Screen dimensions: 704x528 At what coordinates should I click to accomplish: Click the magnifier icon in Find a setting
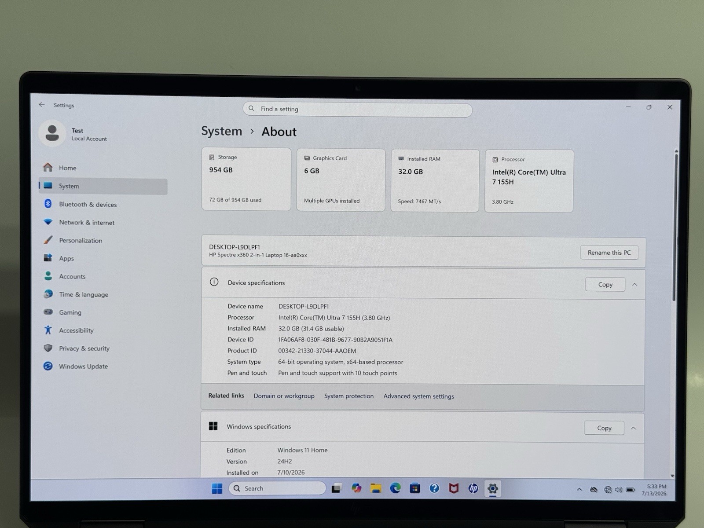[x=251, y=108]
